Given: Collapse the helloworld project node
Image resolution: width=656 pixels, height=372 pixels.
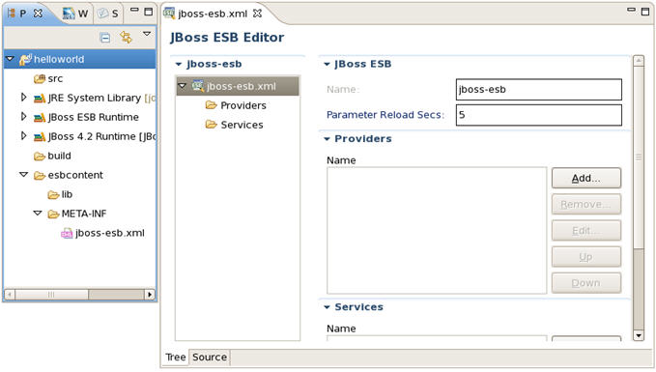Looking at the screenshot, I should (10, 59).
